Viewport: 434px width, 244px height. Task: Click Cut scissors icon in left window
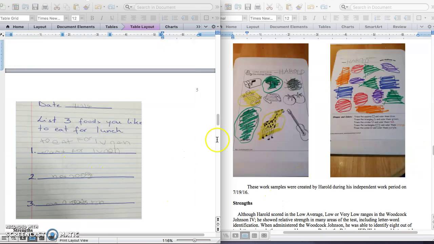point(57,7)
